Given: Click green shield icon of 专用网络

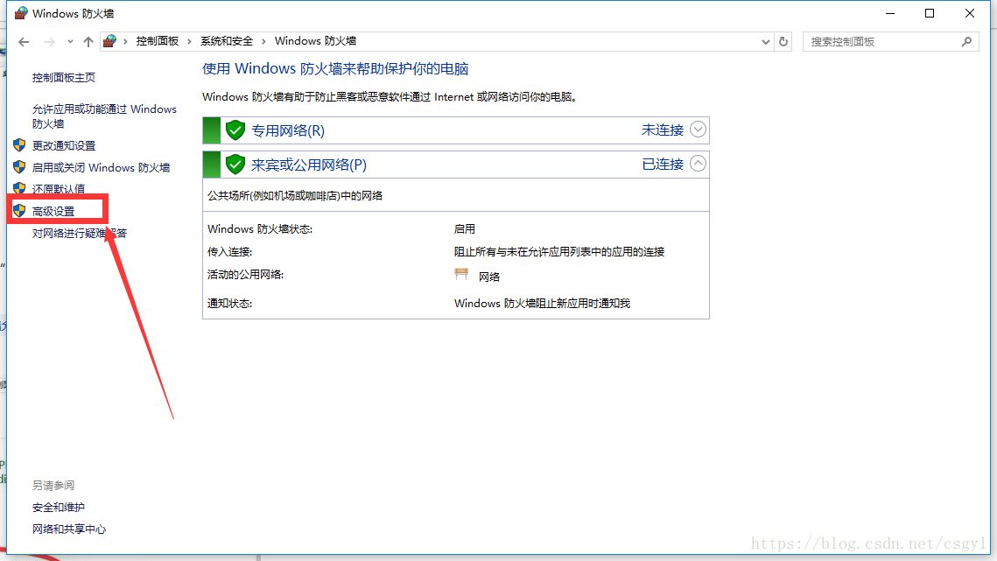Looking at the screenshot, I should [235, 130].
